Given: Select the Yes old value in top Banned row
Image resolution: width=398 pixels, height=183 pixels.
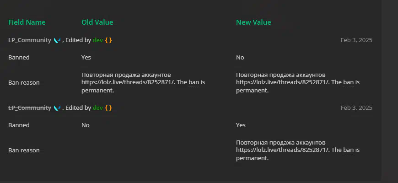Looking at the screenshot, I should point(86,57).
